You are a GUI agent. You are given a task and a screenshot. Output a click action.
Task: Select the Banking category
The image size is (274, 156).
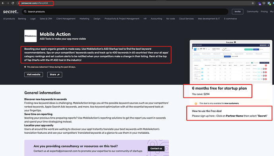tap(22, 19)
